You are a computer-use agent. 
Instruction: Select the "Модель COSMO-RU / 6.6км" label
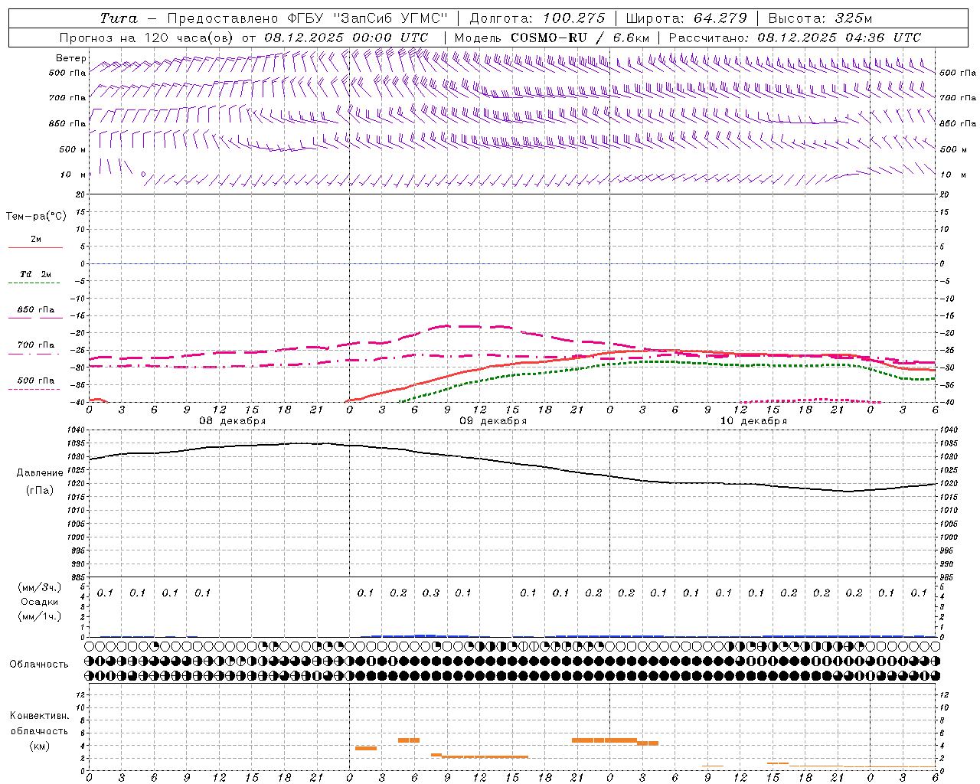click(x=552, y=38)
